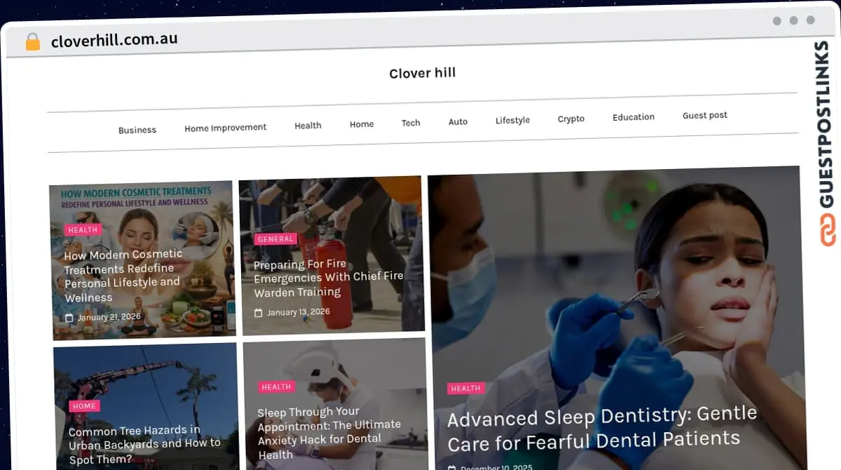Click HOME tag on tree hazards card
The image size is (841, 470).
(84, 405)
